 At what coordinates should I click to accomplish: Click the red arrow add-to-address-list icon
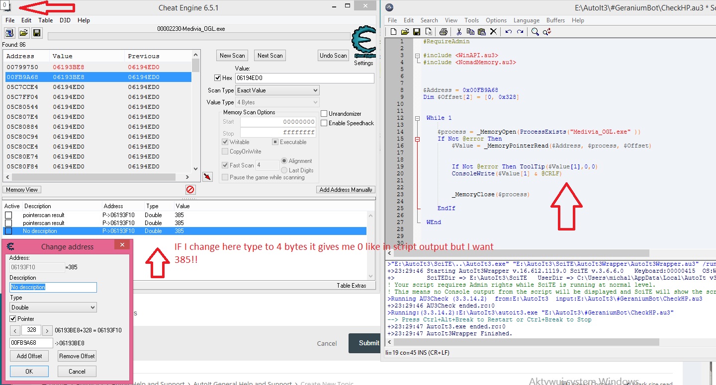[208, 176]
